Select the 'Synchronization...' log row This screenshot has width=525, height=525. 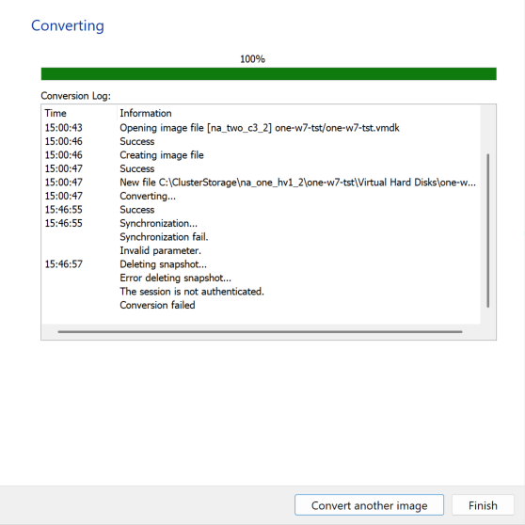[260, 223]
